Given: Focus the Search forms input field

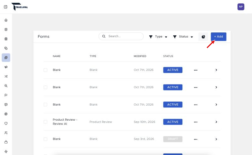Looking at the screenshot, I should [121, 36].
